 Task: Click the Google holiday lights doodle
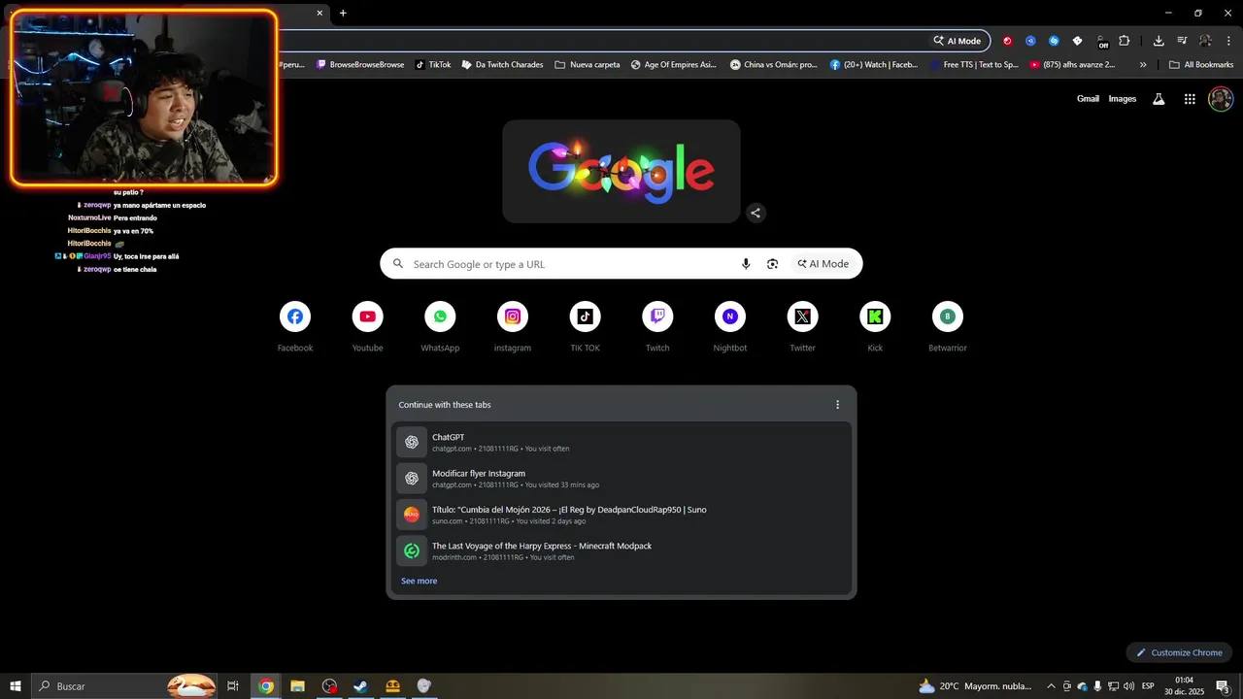pos(621,171)
